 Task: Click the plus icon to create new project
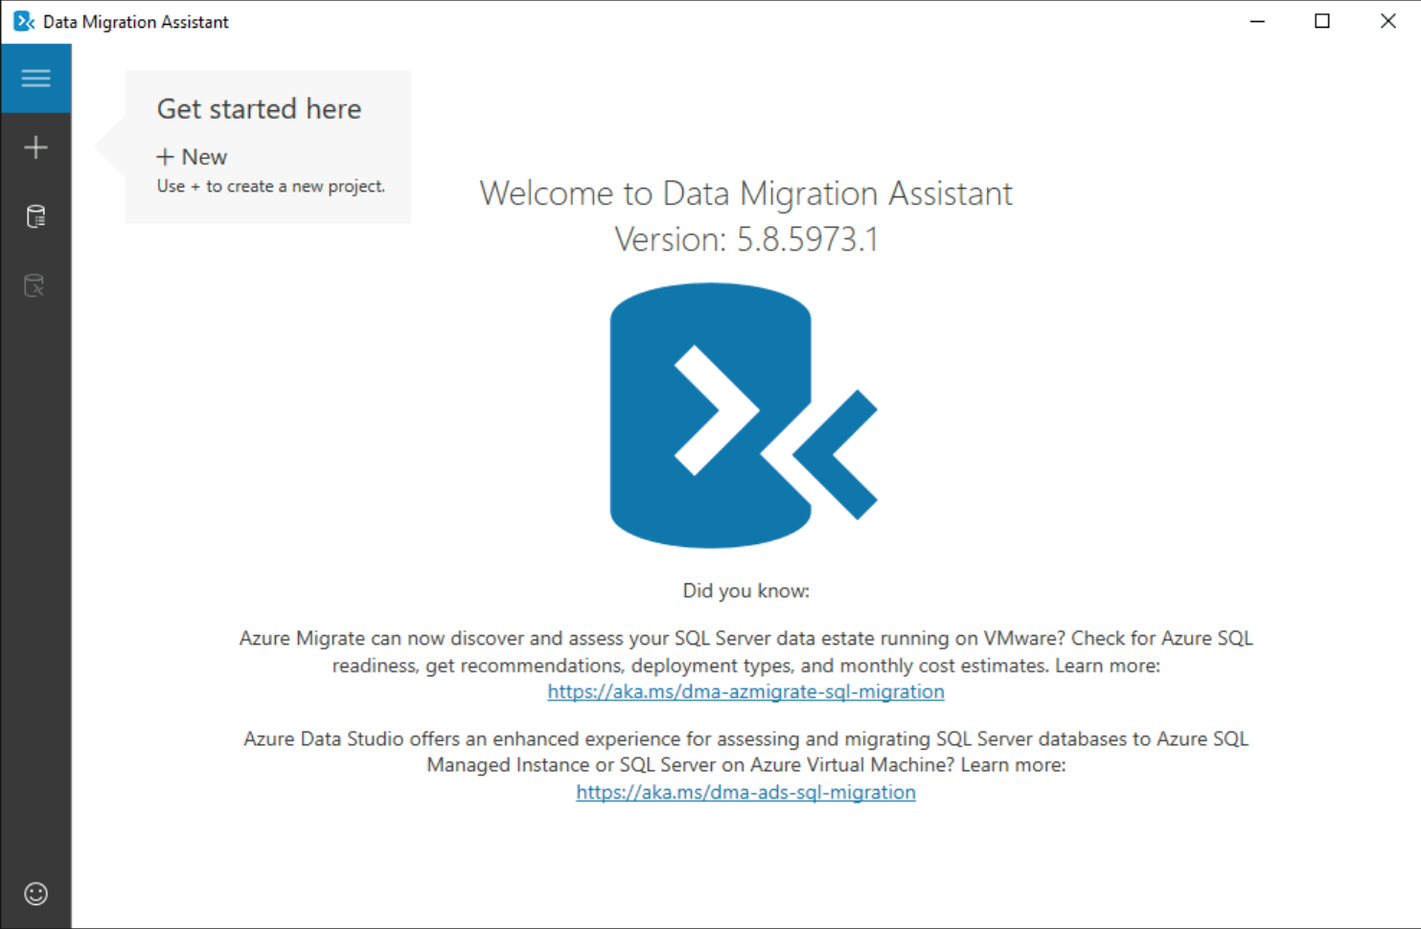tap(35, 147)
